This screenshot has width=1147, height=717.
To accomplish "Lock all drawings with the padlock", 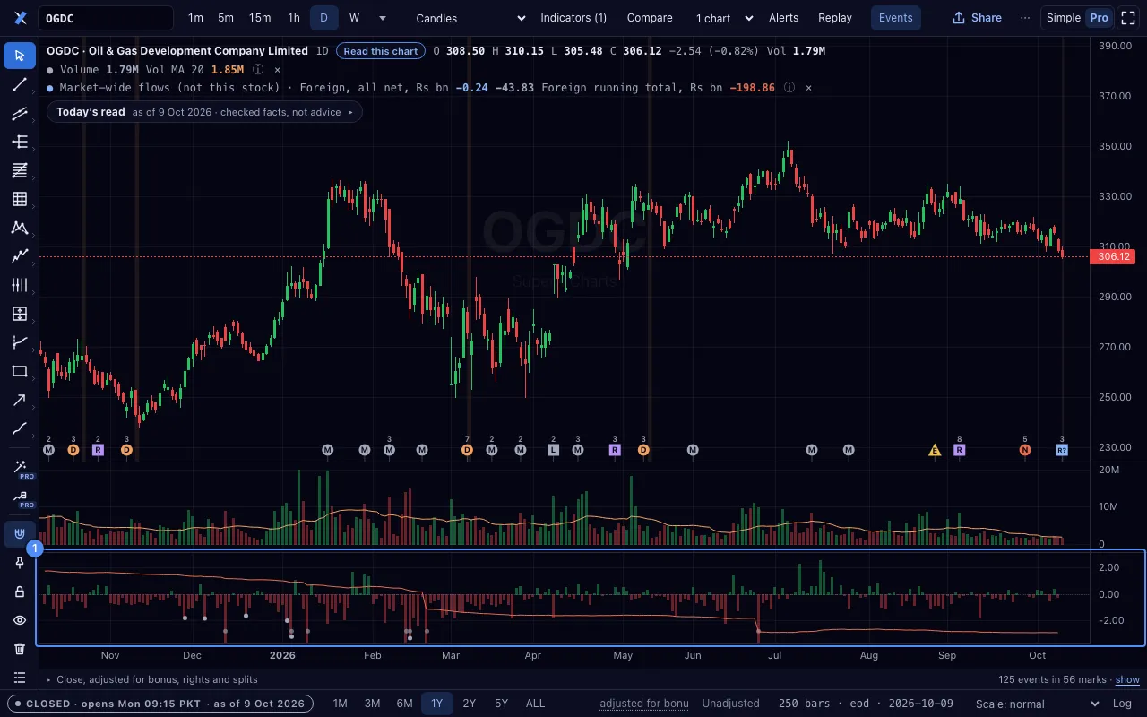I will pos(20,592).
